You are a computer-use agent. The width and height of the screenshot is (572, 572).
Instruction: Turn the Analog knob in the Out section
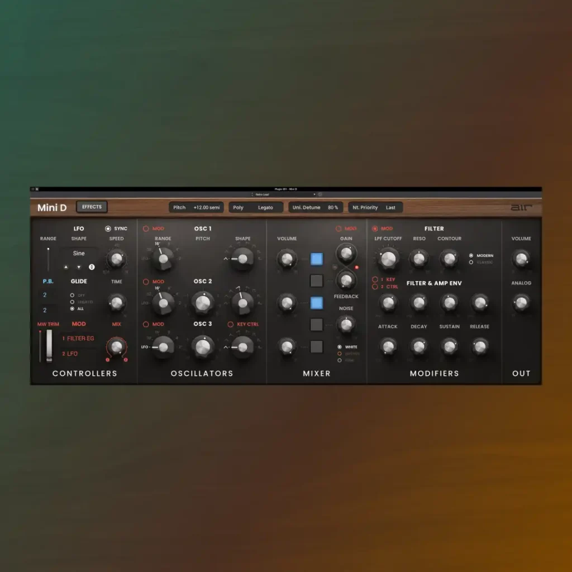click(x=521, y=303)
